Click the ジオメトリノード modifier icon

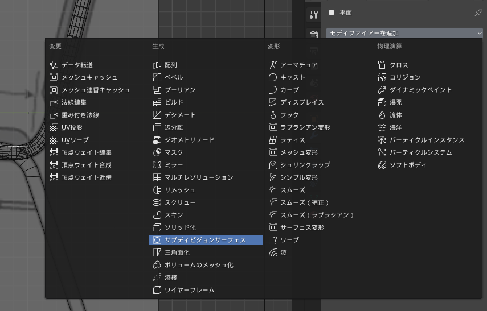coord(157,140)
